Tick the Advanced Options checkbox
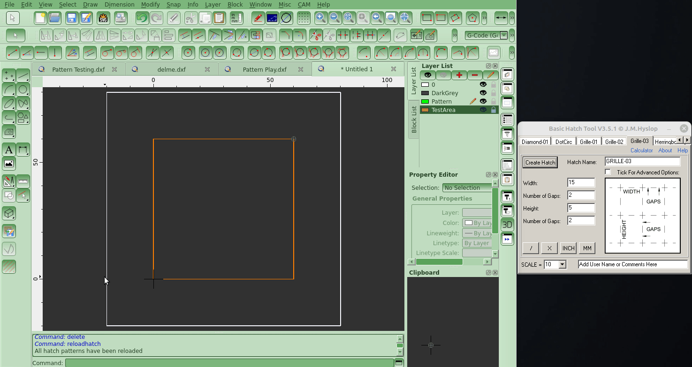This screenshot has width=692, height=367. 608,172
